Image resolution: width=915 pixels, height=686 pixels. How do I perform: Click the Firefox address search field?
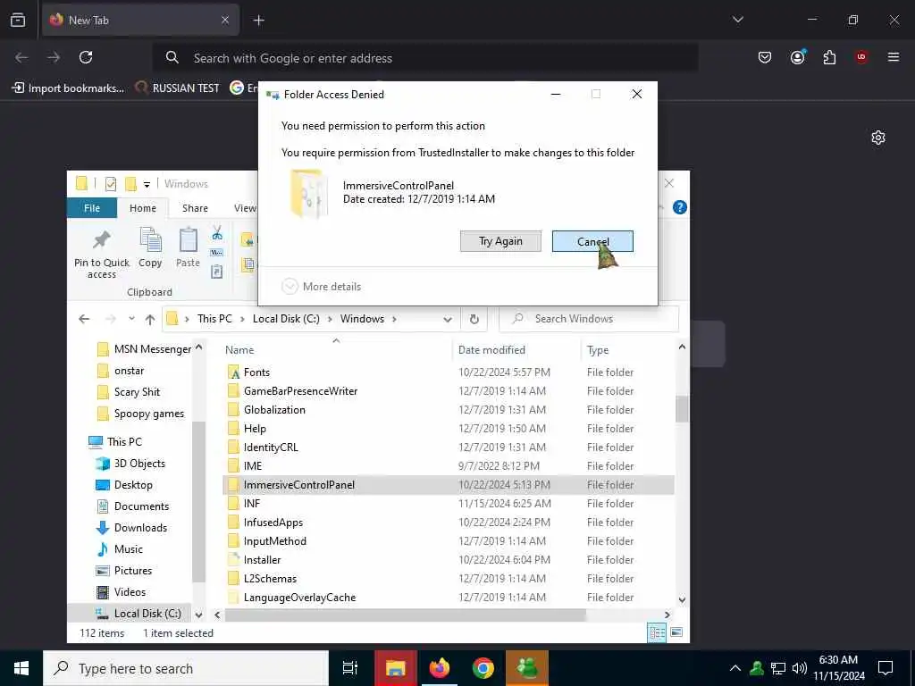click(x=424, y=58)
